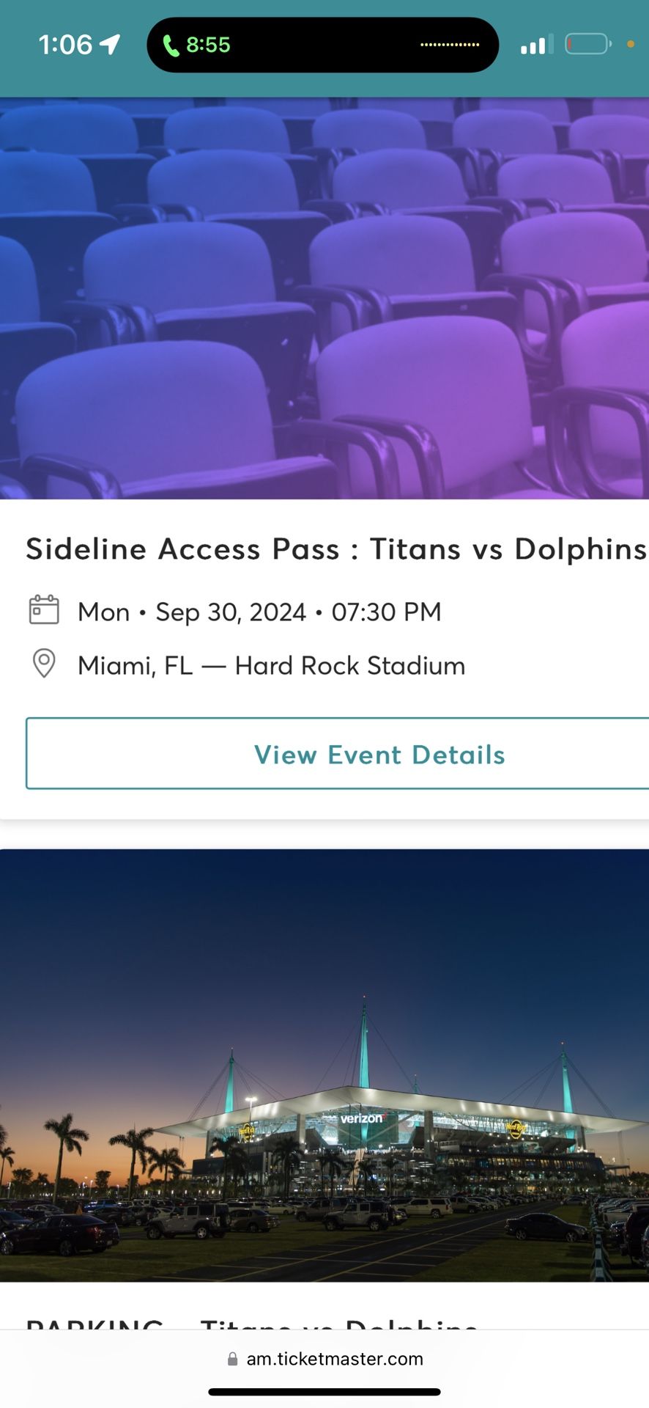Screen dimensions: 649x1408
Task: Tap the cellular signal bars icon
Action: pos(537,45)
